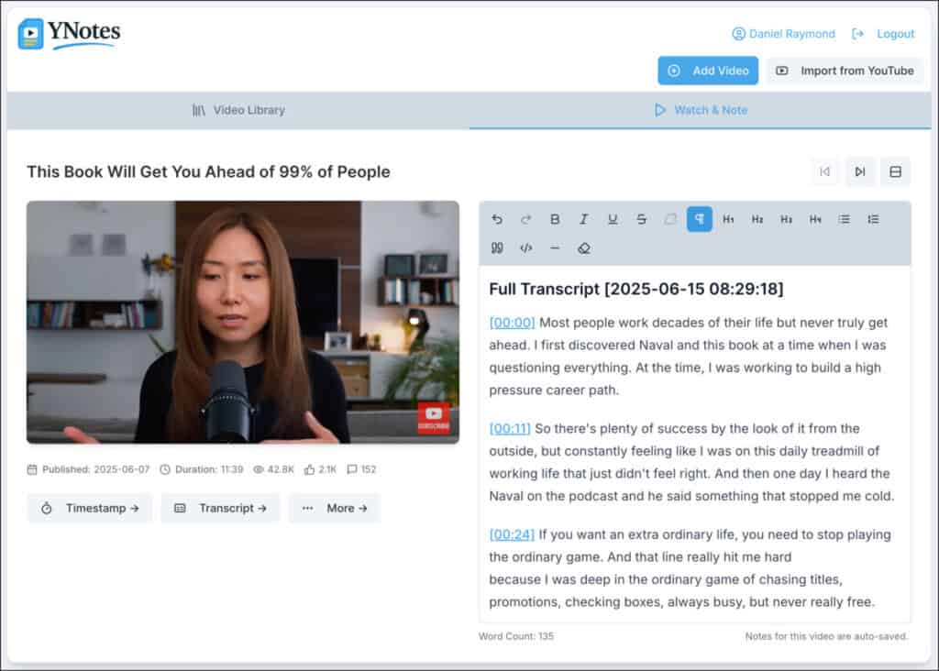The image size is (939, 671).
Task: Jump to the 00:00 timestamp link
Action: click(x=512, y=323)
